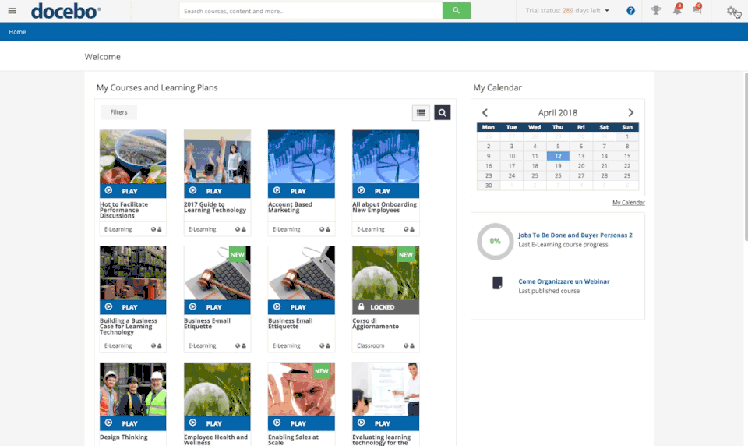Open the notifications bell icon
This screenshot has height=446, width=748.
tap(677, 9)
